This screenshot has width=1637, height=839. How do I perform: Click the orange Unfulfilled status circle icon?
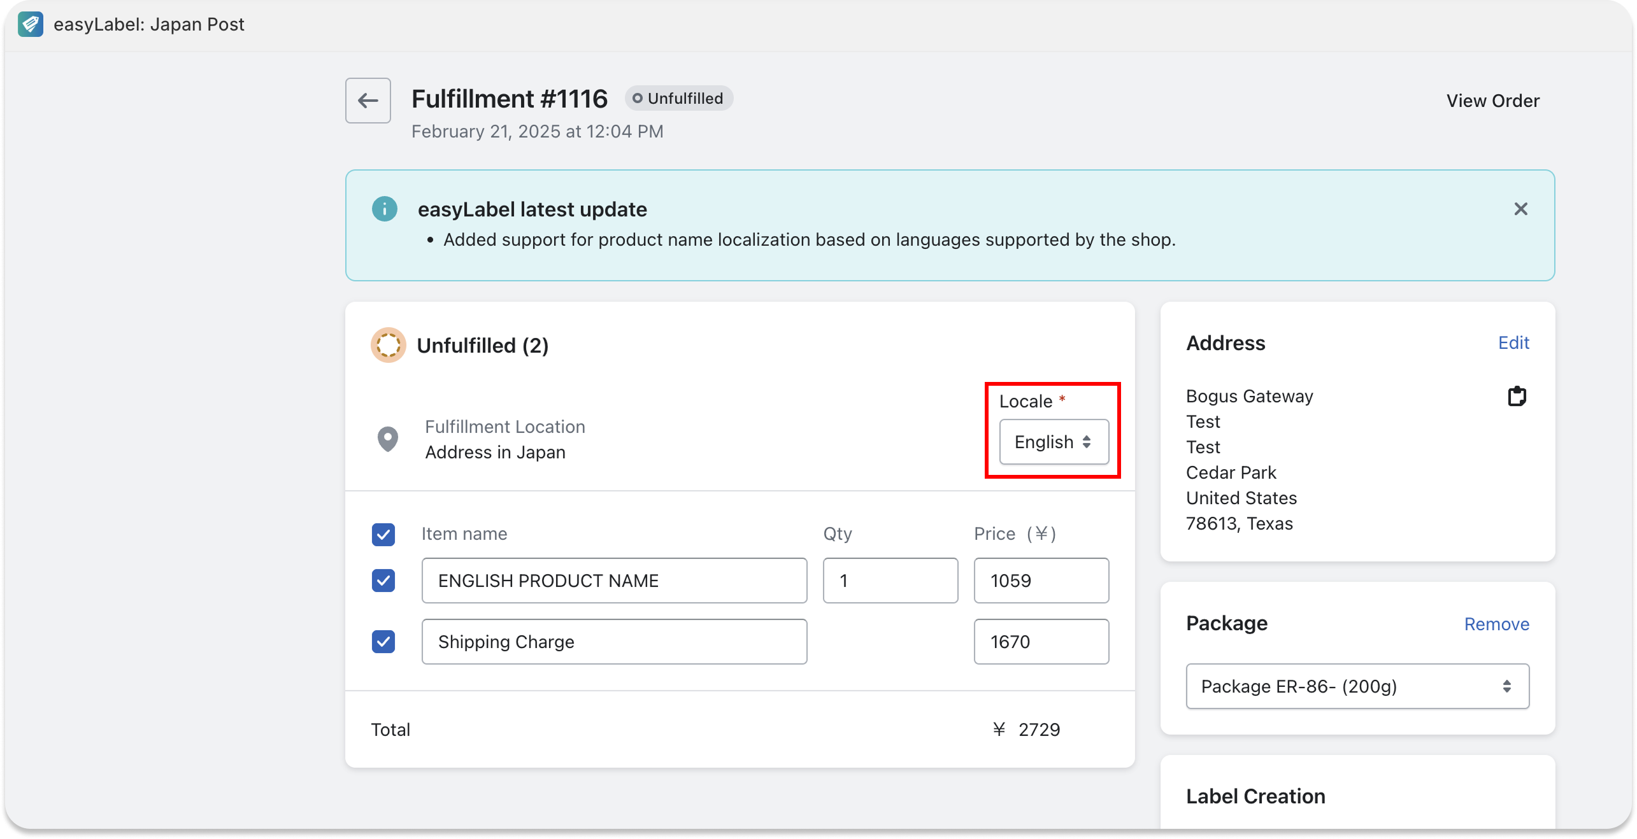tap(388, 345)
